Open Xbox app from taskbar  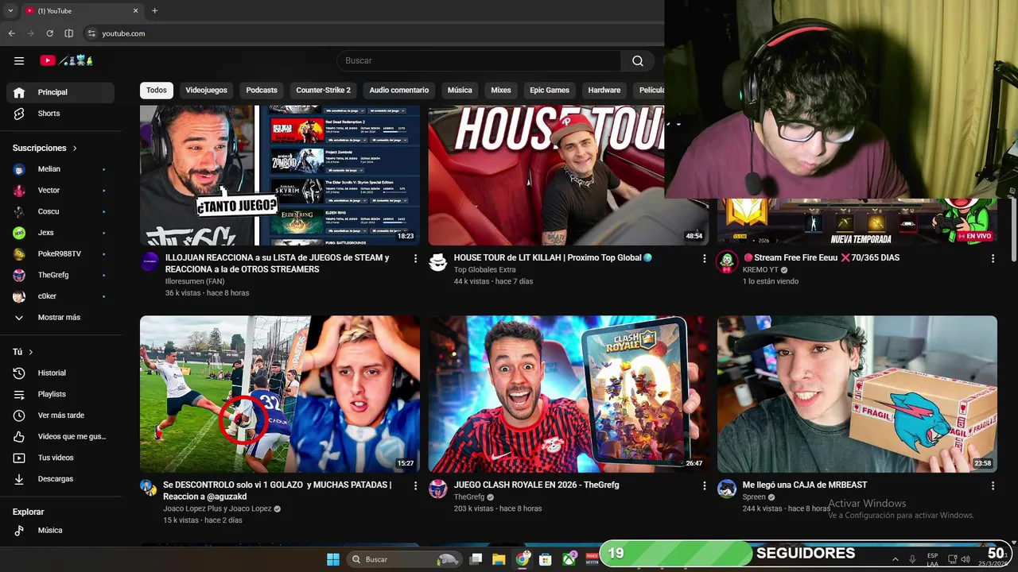click(x=569, y=559)
